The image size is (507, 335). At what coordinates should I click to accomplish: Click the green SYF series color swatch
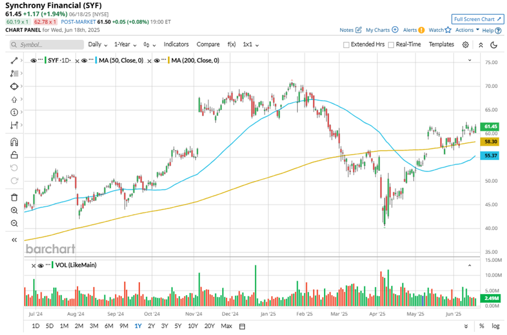(x=45, y=60)
